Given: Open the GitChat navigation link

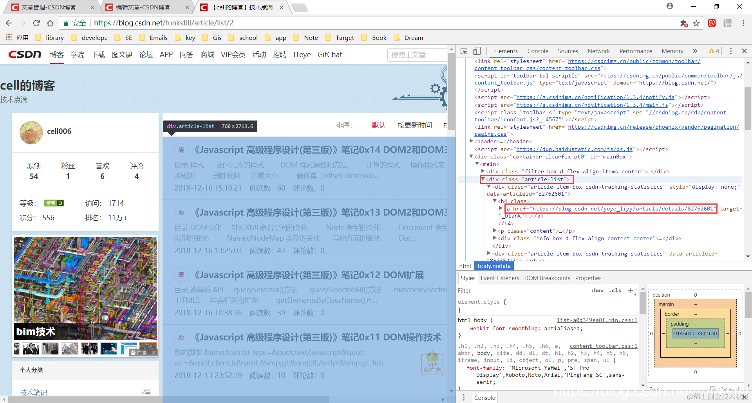Looking at the screenshot, I should point(330,54).
